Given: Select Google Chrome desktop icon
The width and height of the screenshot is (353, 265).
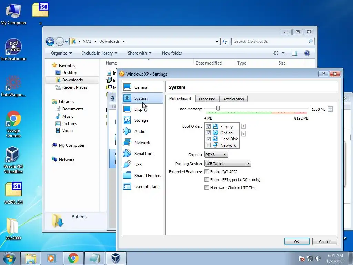Looking at the screenshot, I should (13, 124).
